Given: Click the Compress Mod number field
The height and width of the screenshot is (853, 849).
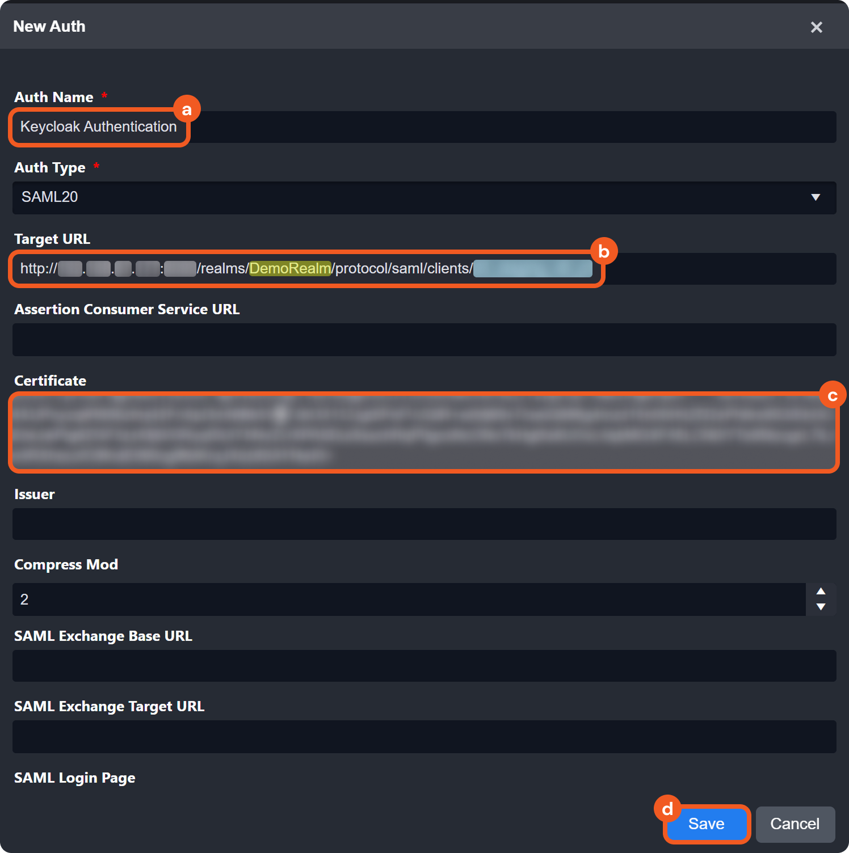Looking at the screenshot, I should pos(409,599).
